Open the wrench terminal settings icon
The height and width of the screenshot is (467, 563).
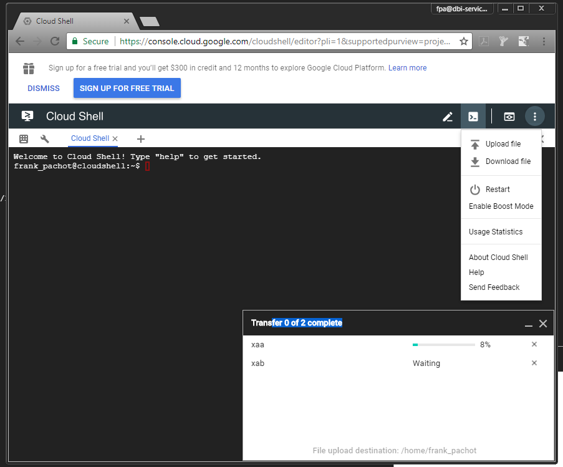44,139
